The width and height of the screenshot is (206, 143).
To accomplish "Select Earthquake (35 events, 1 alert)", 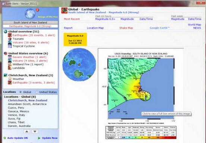I will click(34, 35).
